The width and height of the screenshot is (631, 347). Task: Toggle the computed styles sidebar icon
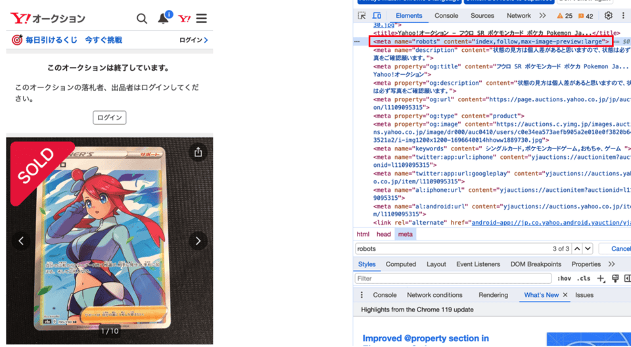(627, 279)
